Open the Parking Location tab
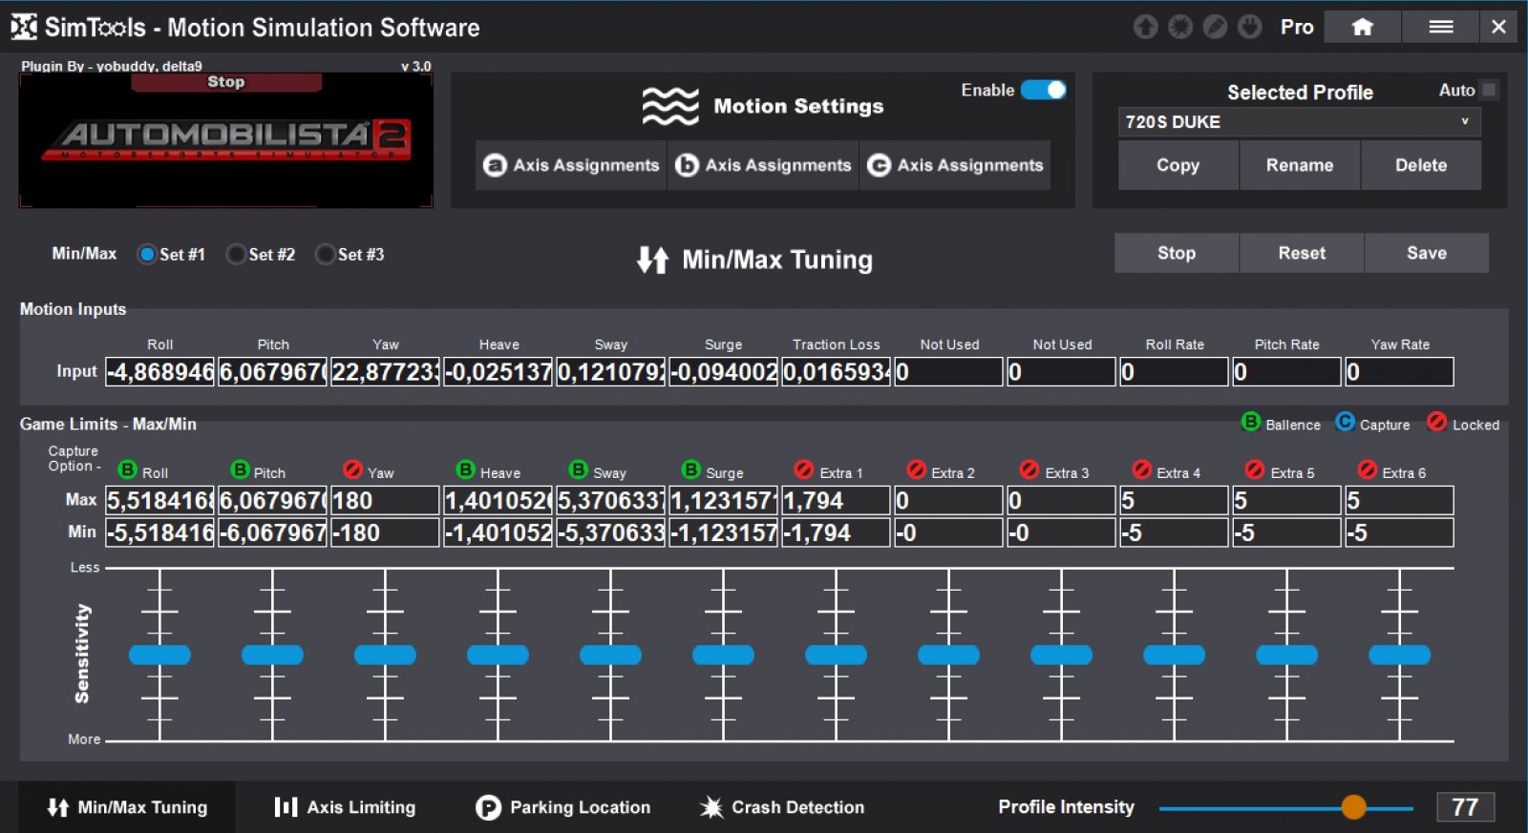 [562, 807]
